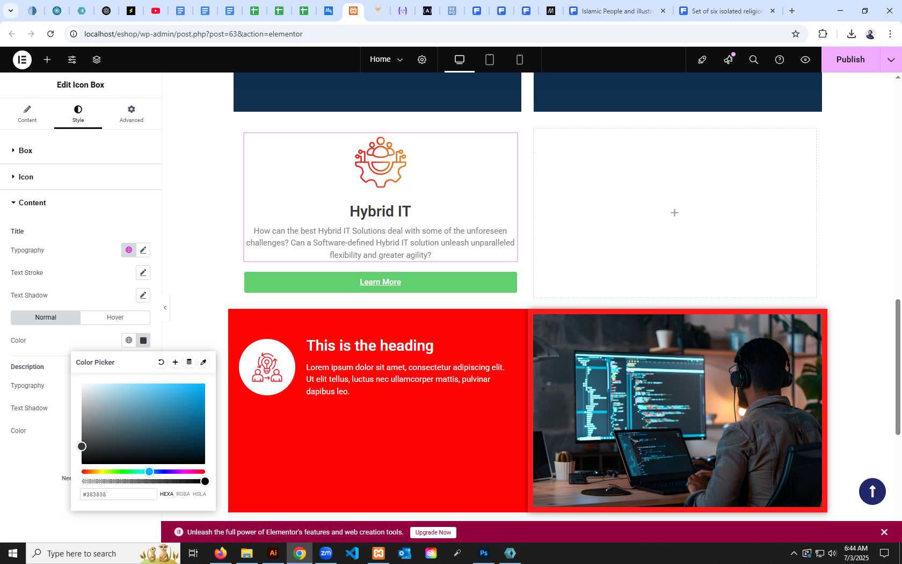Edit Title Text Shadow pencil icon
Screen dimensions: 902x564
point(143,295)
